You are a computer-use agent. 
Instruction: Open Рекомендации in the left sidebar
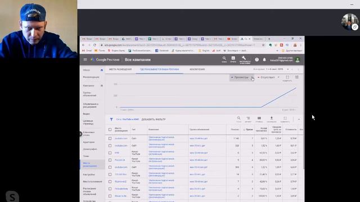91,77
